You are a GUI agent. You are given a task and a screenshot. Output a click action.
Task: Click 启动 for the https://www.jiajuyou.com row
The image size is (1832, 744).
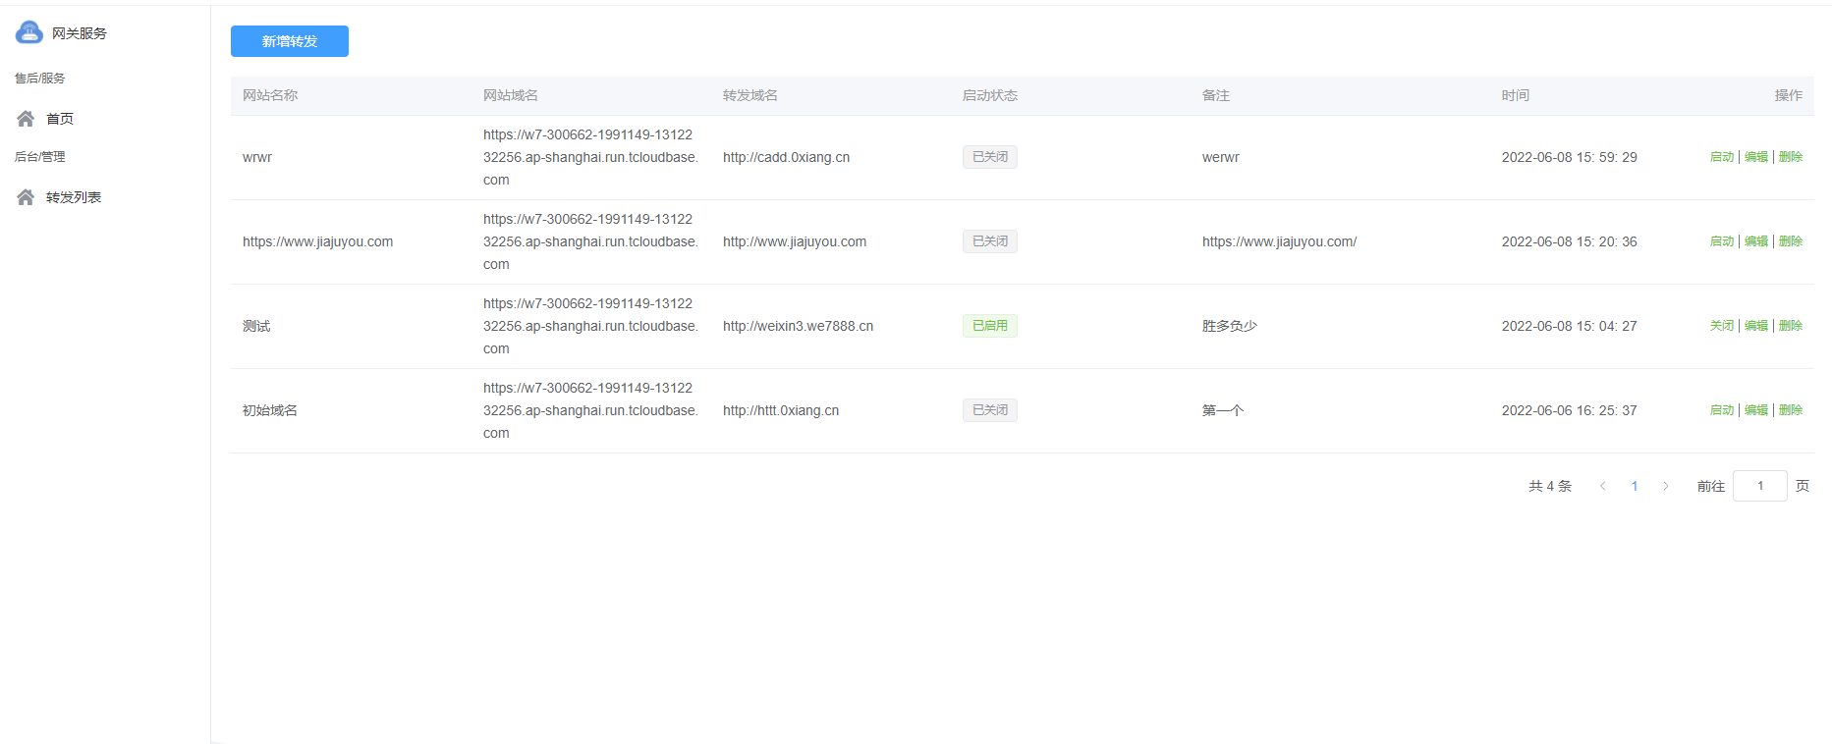click(x=1722, y=241)
